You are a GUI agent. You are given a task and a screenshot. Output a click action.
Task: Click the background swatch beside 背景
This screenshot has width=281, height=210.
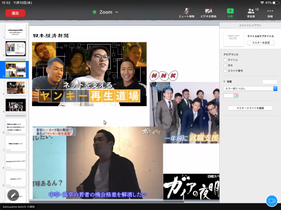(270, 82)
